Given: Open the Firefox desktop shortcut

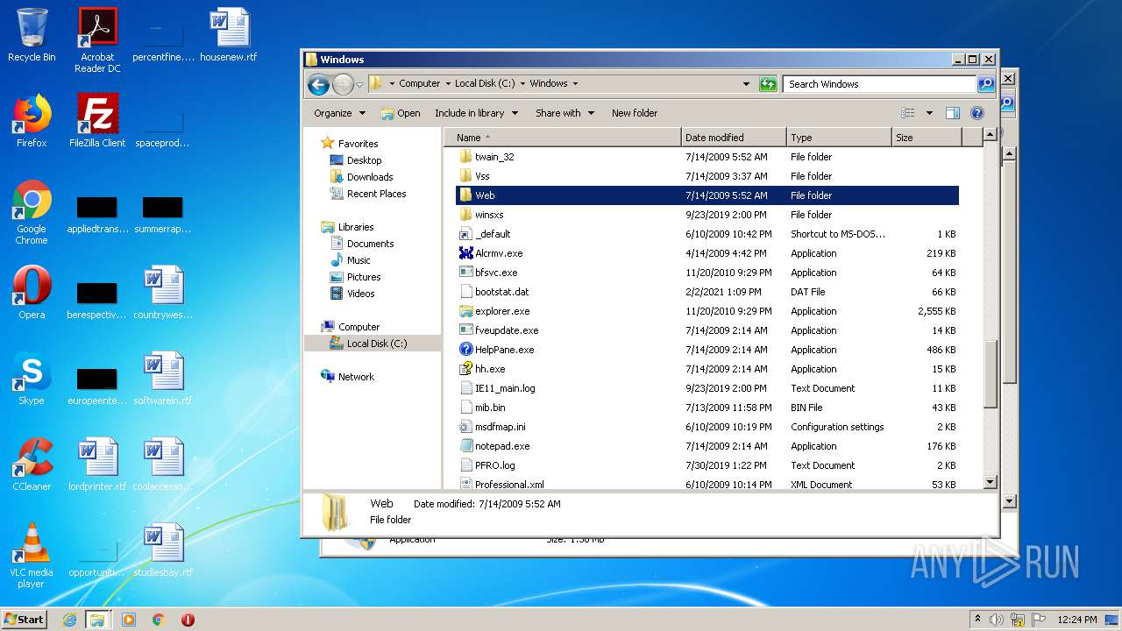Looking at the screenshot, I should click(x=32, y=121).
